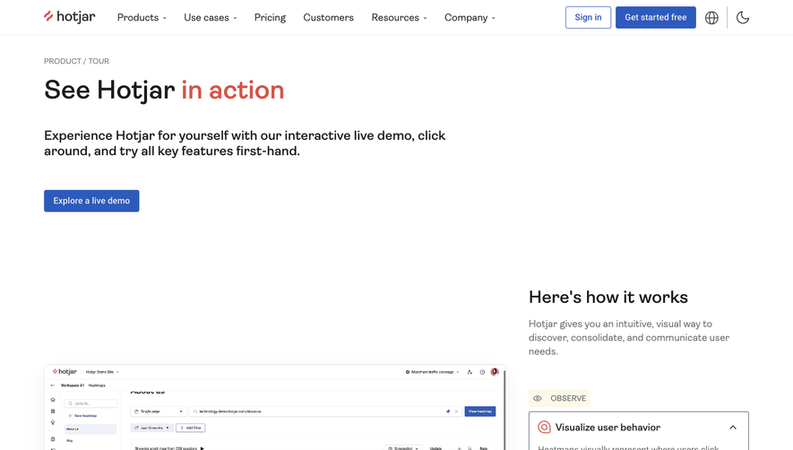Image resolution: width=793 pixels, height=450 pixels.
Task: Open the Single page dropdown in demo
Action: [x=159, y=411]
